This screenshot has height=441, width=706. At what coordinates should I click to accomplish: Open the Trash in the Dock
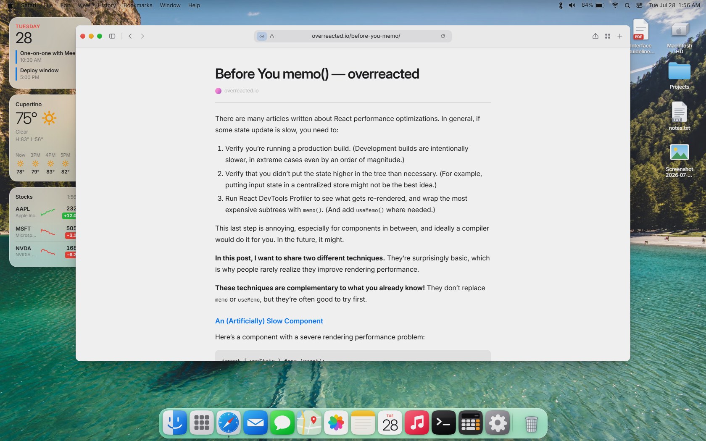[532, 423]
